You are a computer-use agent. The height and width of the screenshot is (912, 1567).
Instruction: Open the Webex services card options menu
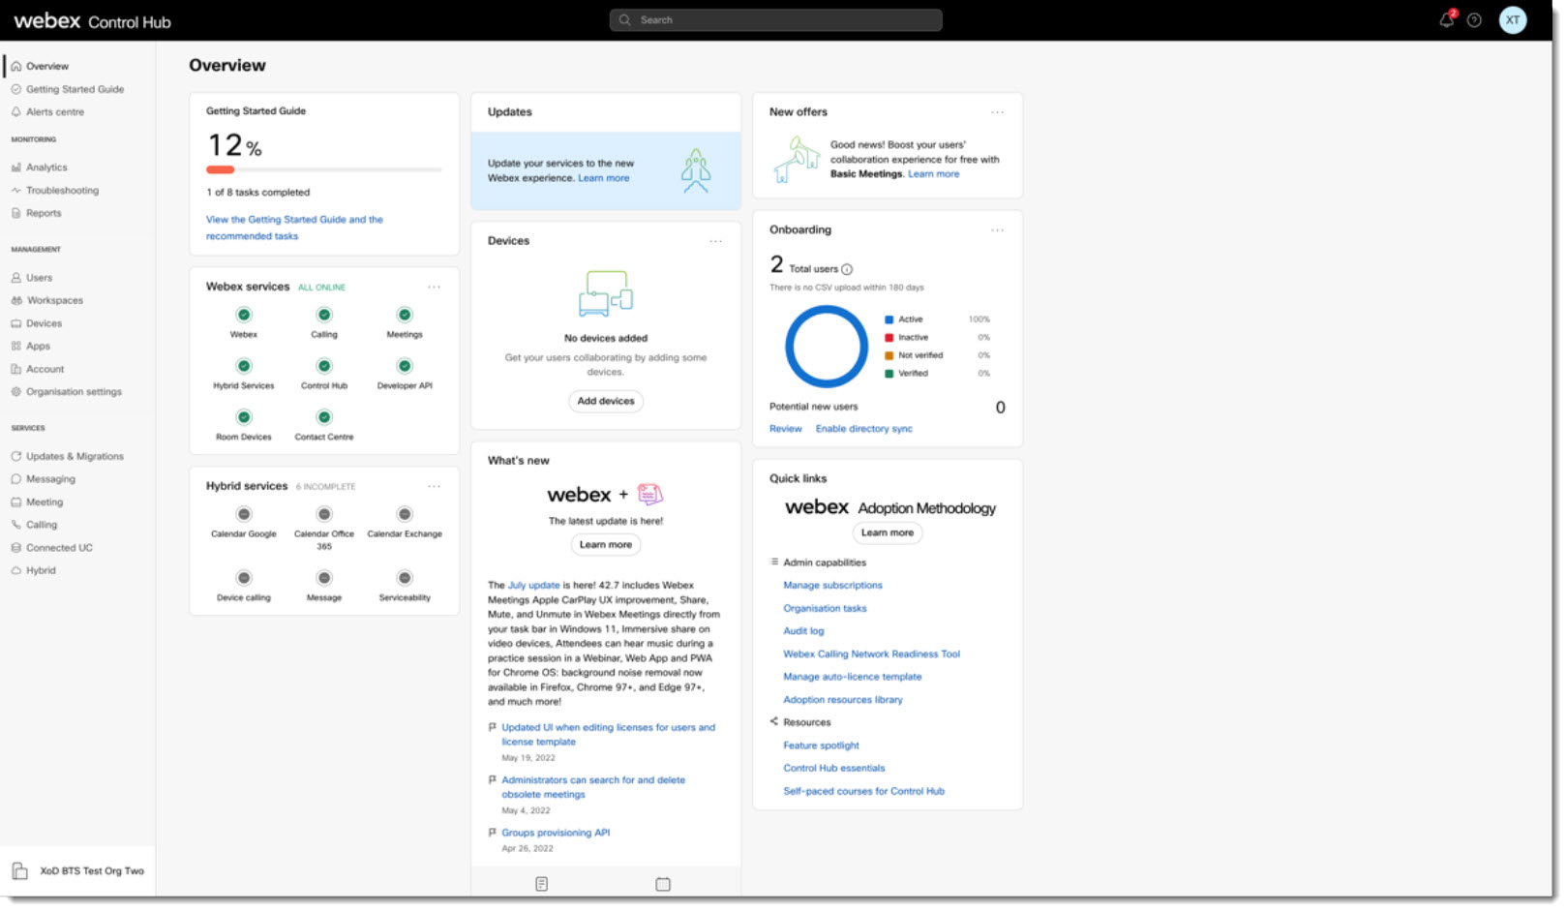[x=434, y=287]
